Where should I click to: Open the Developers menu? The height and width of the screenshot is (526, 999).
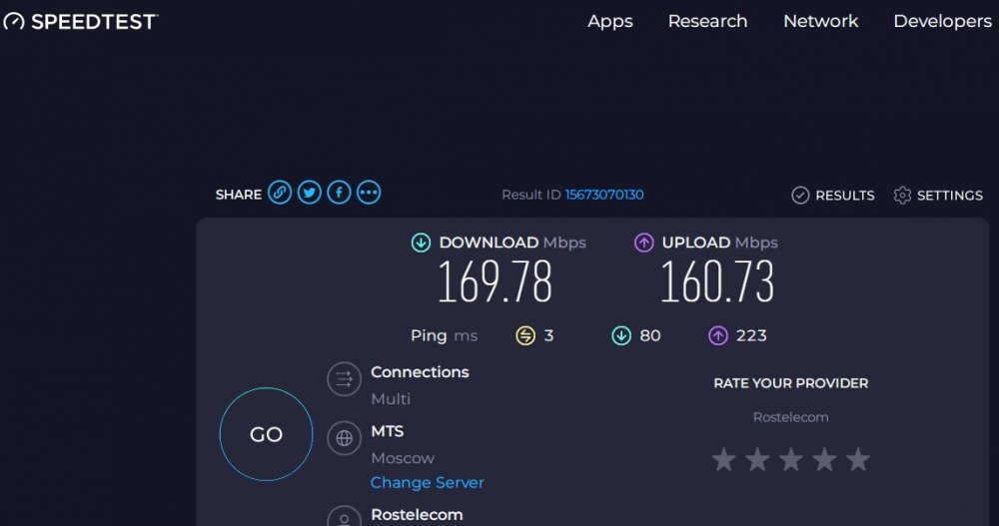coord(942,21)
